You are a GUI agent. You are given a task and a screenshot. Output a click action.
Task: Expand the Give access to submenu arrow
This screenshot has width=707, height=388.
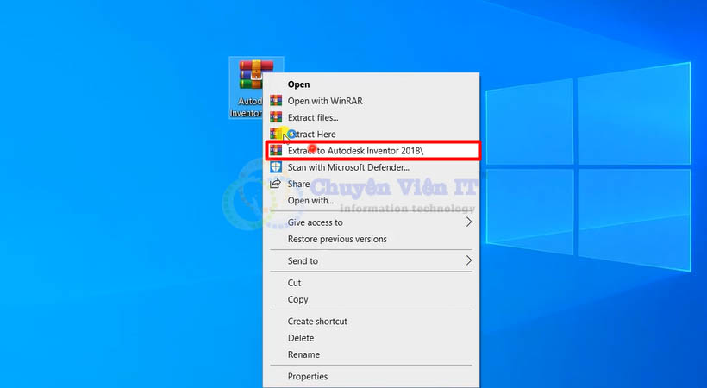pyautogui.click(x=469, y=222)
